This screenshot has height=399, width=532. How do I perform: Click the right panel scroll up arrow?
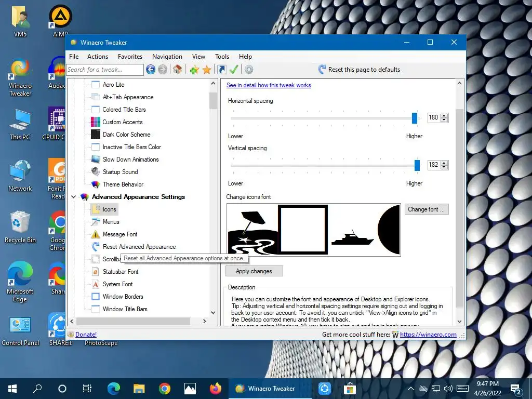[459, 84]
